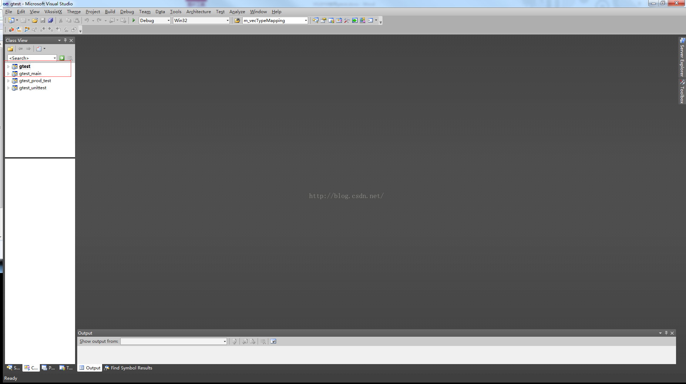Viewport: 686px width, 384px height.
Task: Run the Class View search green arrow
Action: pyautogui.click(x=62, y=58)
